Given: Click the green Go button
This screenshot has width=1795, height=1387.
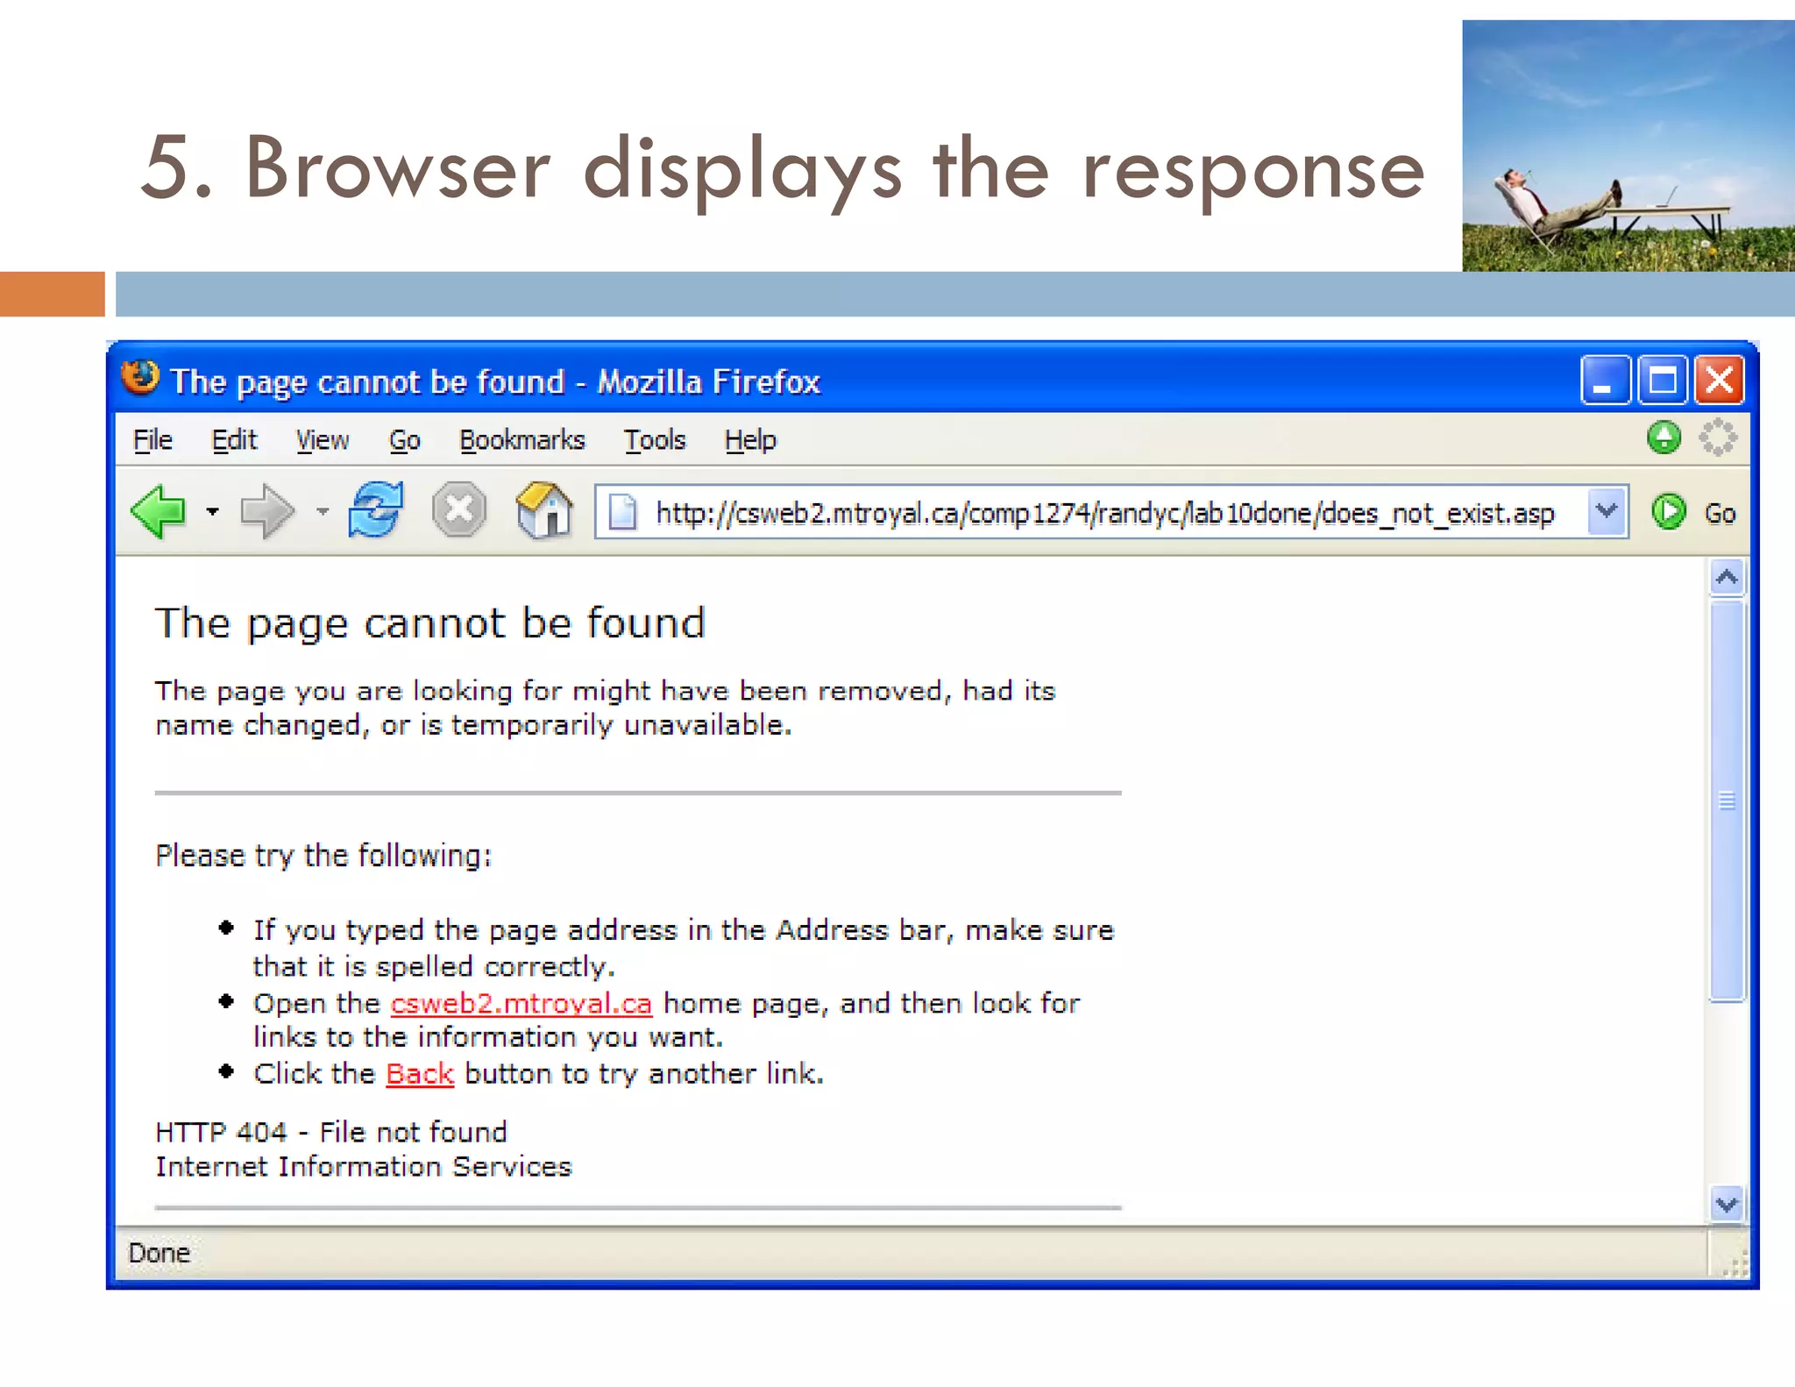Looking at the screenshot, I should click(x=1693, y=512).
